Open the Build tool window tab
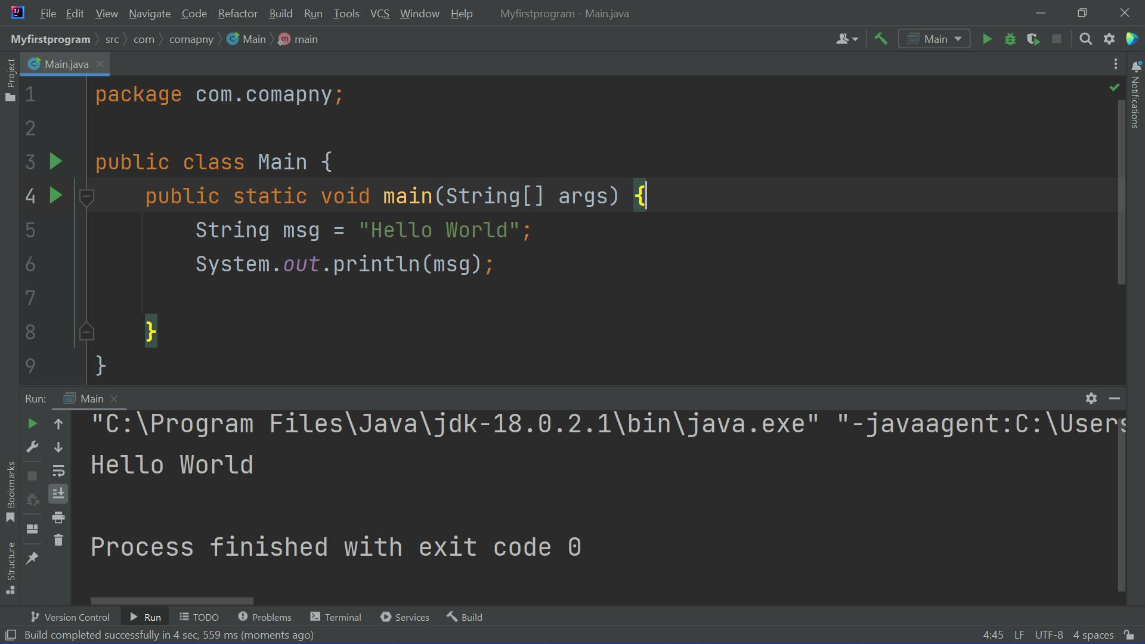Screen dimensions: 1145x644 coord(465,617)
